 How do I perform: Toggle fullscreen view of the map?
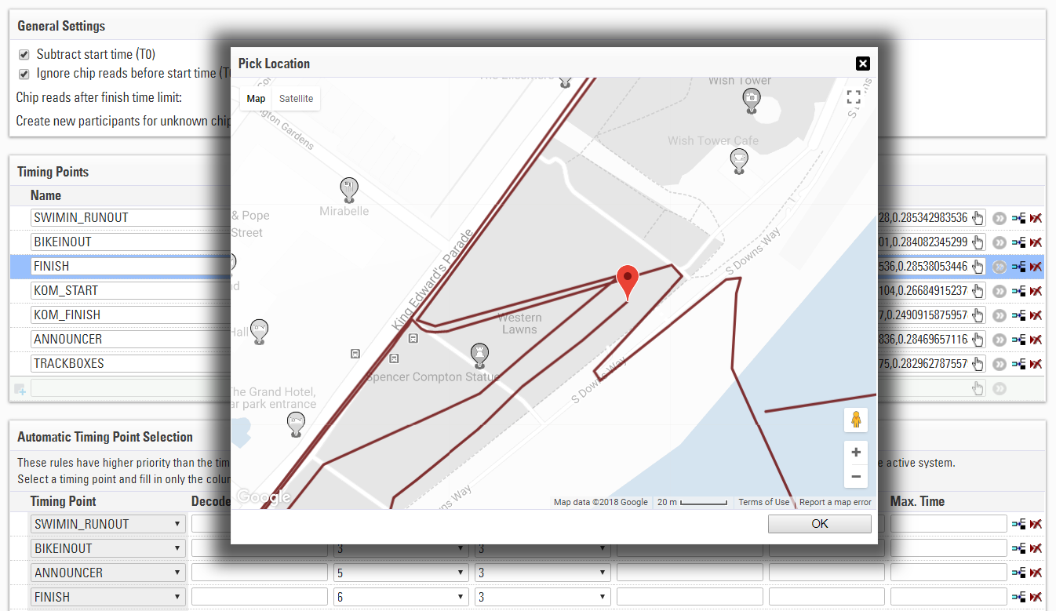point(854,97)
